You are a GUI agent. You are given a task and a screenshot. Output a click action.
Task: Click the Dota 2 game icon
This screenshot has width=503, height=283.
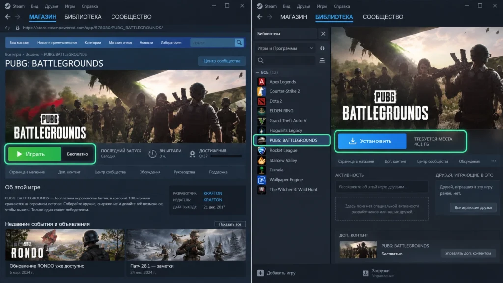tap(262, 101)
